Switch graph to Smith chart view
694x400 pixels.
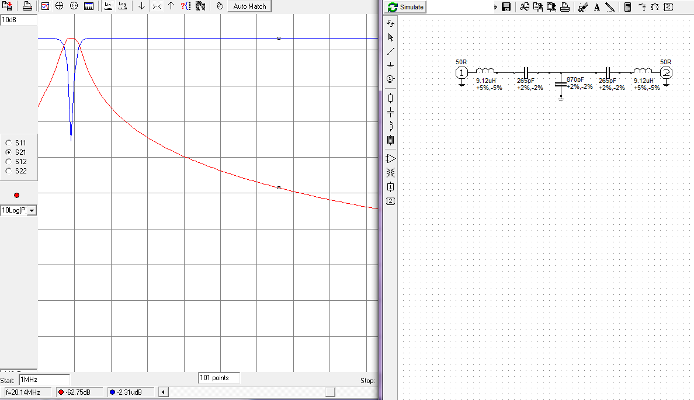59,6
